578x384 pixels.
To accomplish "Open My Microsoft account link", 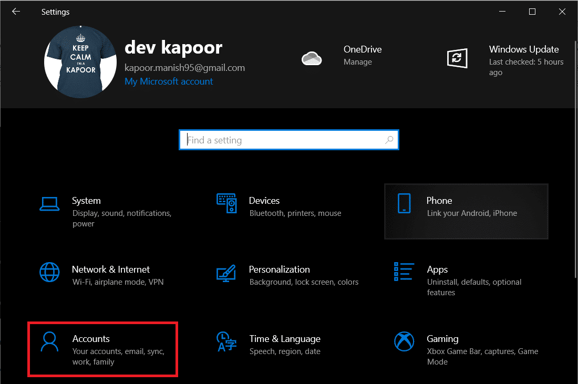I will 169,81.
